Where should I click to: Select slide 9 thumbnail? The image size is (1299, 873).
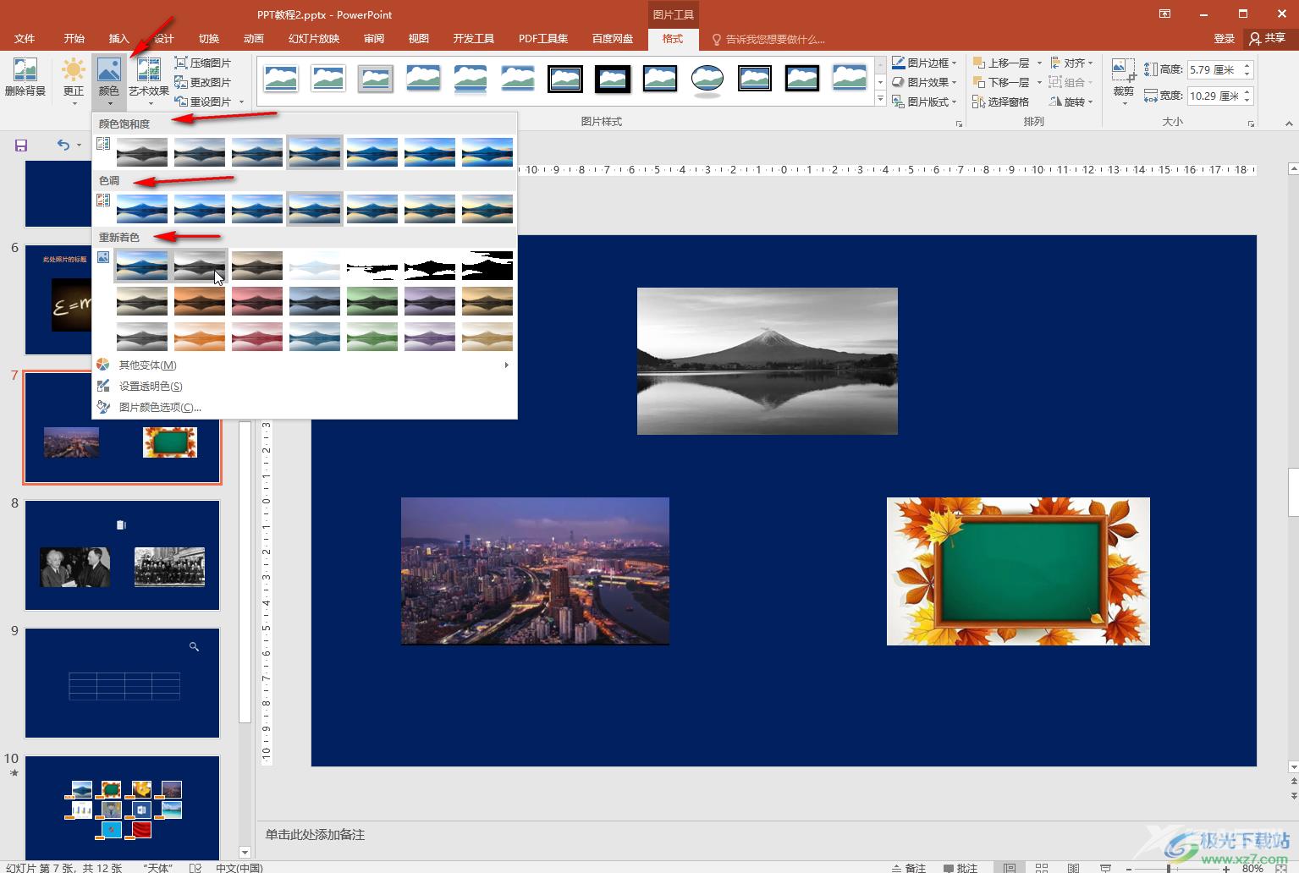[122, 683]
